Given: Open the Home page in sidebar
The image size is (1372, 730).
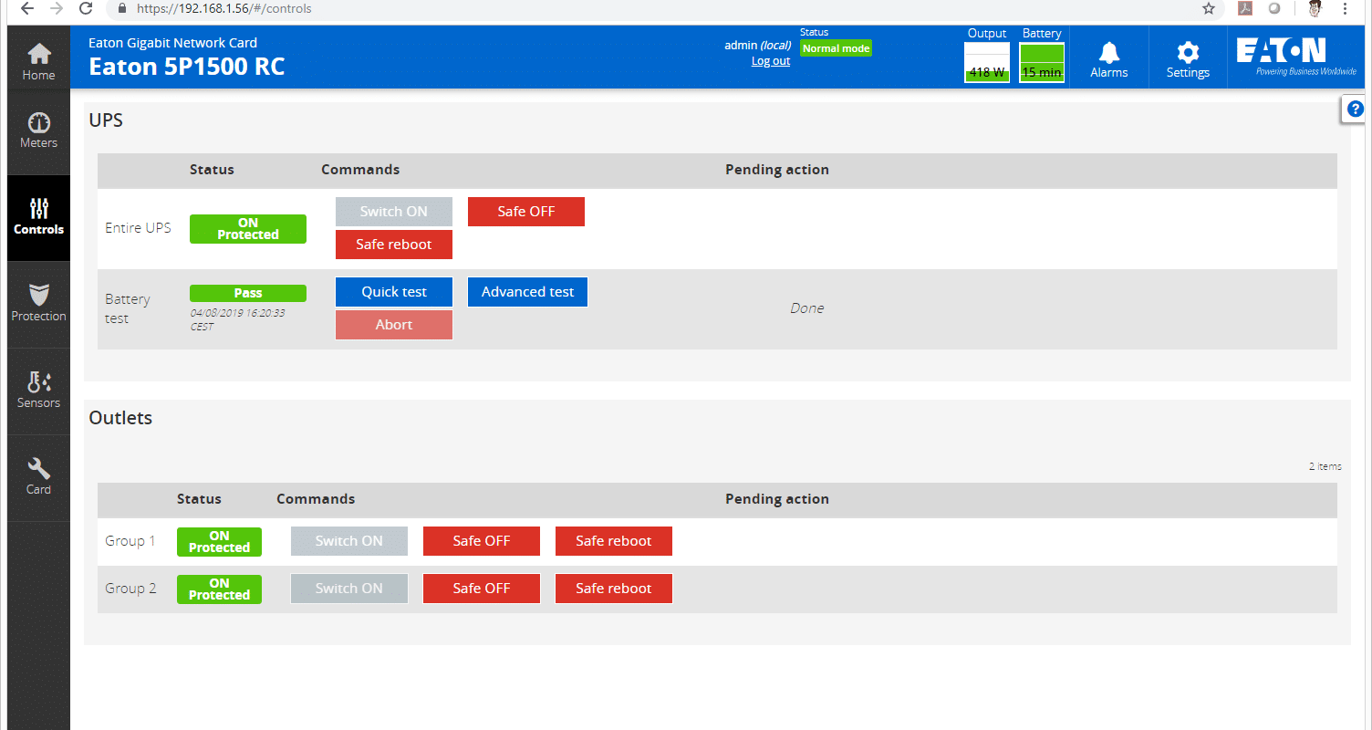Looking at the screenshot, I should pos(38,62).
